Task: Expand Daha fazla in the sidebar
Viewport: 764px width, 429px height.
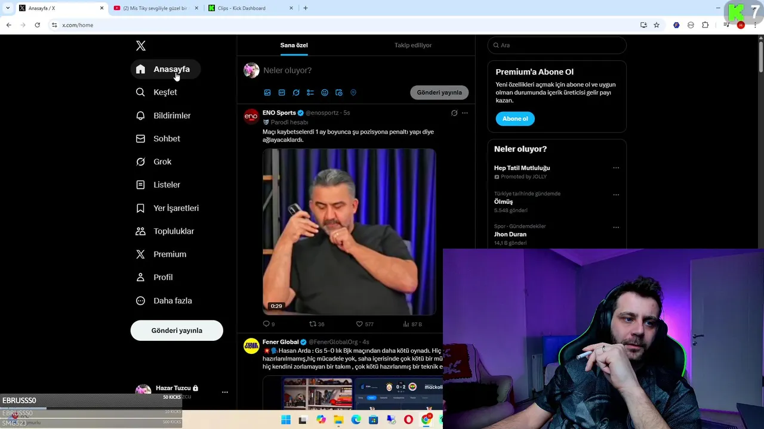Action: [164, 301]
